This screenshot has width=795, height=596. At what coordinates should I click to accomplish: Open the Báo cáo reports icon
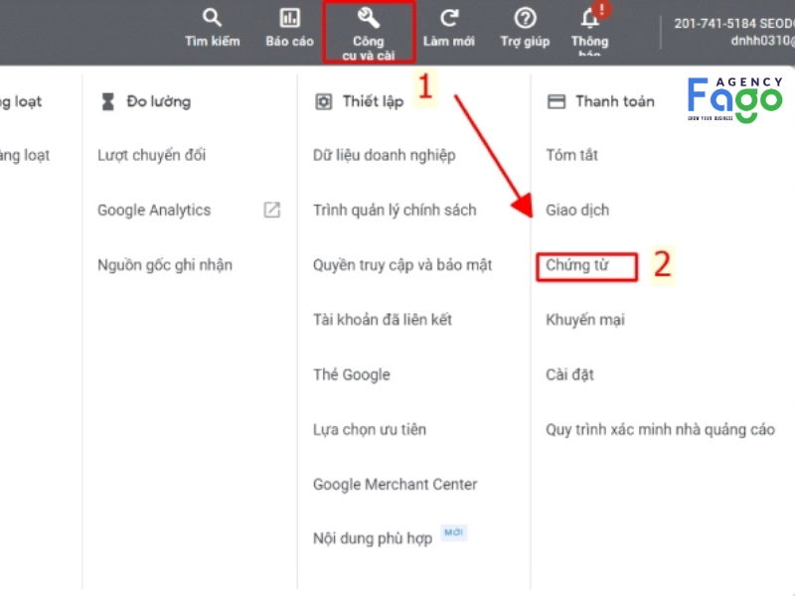coord(289,18)
